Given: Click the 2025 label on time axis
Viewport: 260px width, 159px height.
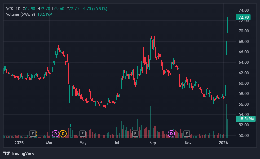Looking at the screenshot, I should coord(19,143).
